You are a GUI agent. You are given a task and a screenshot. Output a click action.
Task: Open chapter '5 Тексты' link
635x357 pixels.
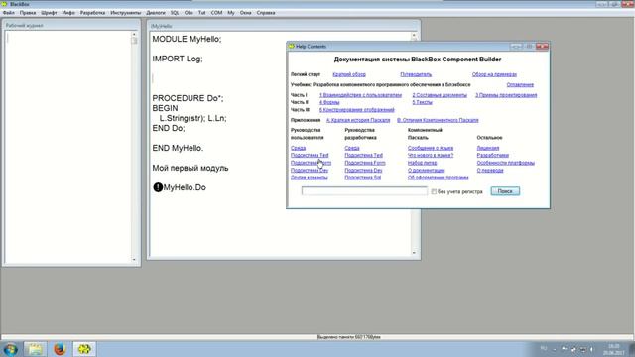click(x=422, y=102)
